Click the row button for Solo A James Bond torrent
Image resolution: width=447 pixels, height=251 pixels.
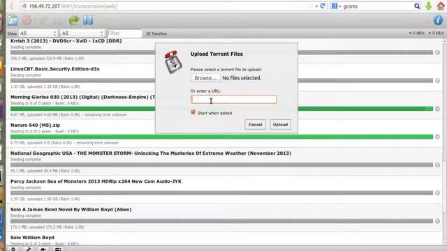(437, 221)
